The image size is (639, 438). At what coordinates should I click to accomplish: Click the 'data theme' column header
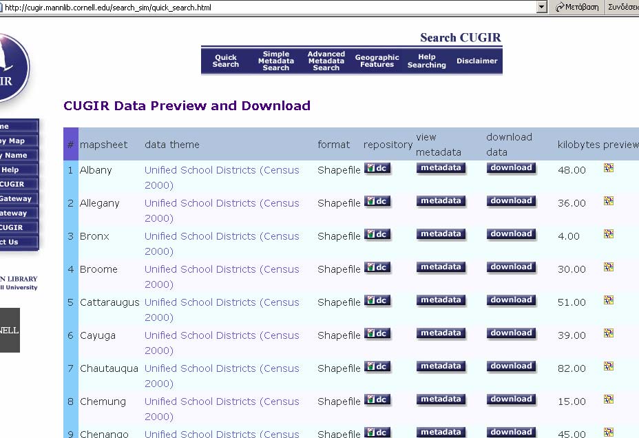click(172, 145)
